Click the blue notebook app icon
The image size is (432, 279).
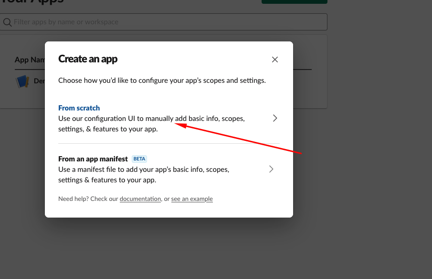pyautogui.click(x=22, y=81)
